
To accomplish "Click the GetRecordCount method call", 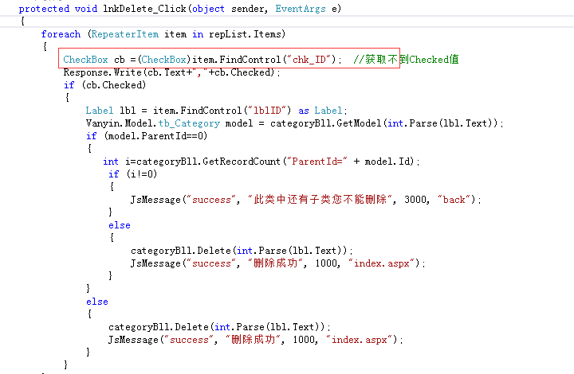I will (x=242, y=162).
